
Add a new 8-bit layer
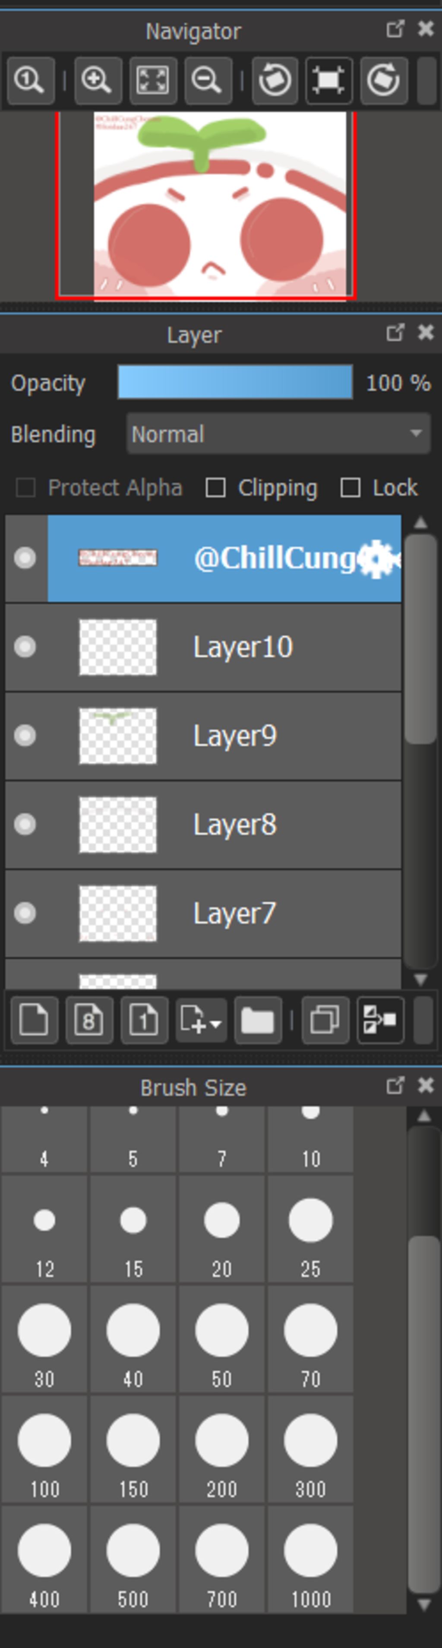(88, 1020)
